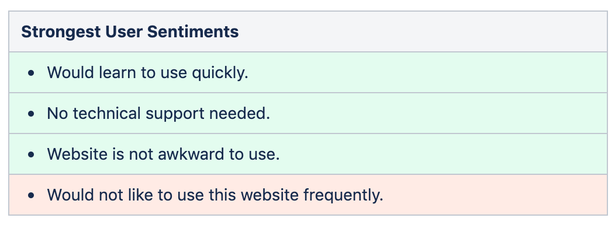Click the bullet before "Would learn to use quickly"
This screenshot has width=615, height=225.
(x=32, y=73)
